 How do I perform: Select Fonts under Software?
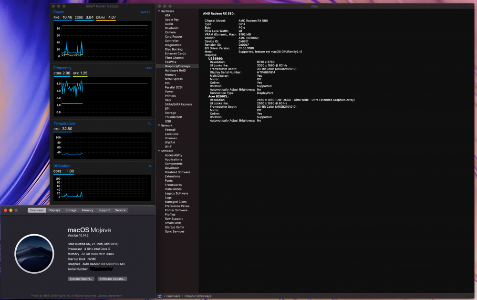pyautogui.click(x=169, y=181)
